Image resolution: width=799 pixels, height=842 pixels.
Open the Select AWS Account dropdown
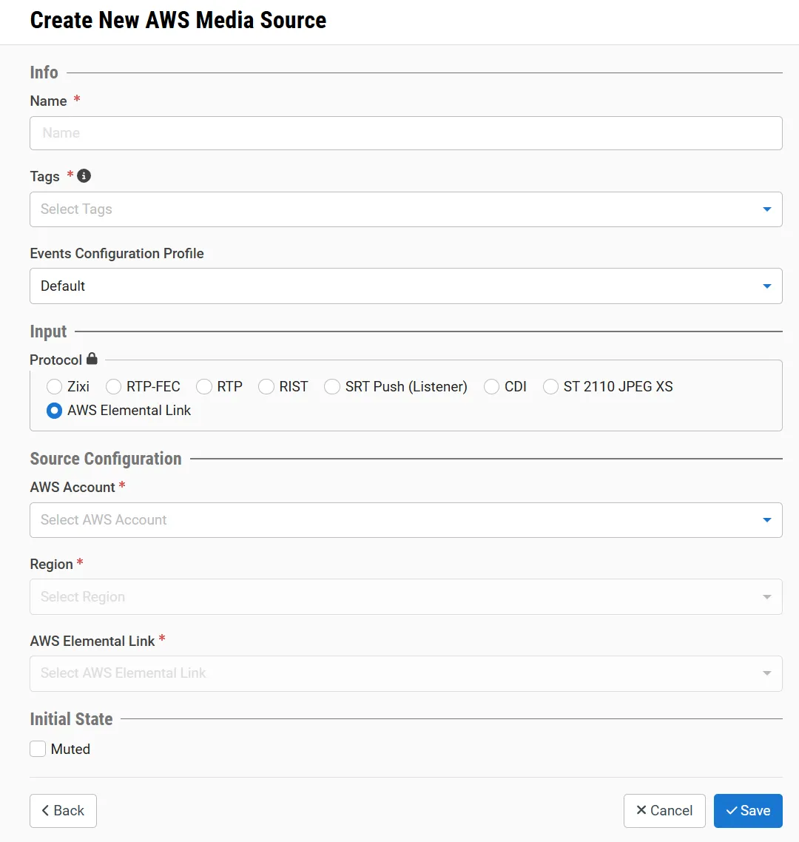coord(406,520)
